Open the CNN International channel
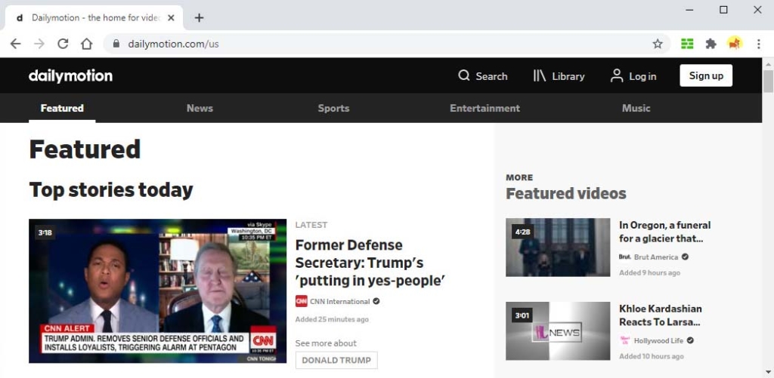 coord(339,301)
